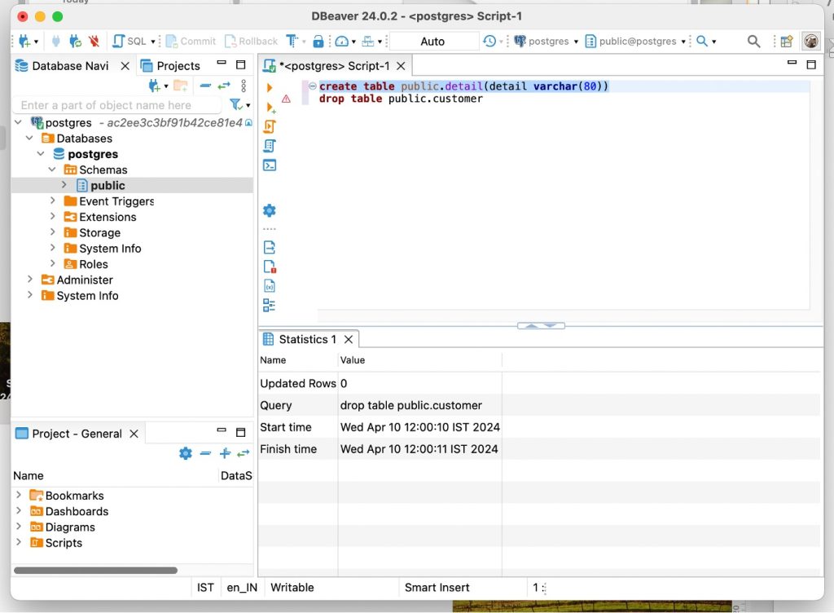Select the Storage folder in tree

pyautogui.click(x=99, y=233)
